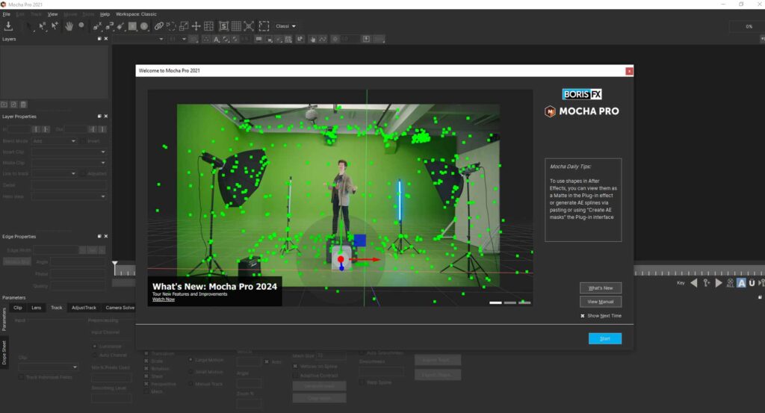Select the Scale tool icon
The image size is (765, 413).
184,26
